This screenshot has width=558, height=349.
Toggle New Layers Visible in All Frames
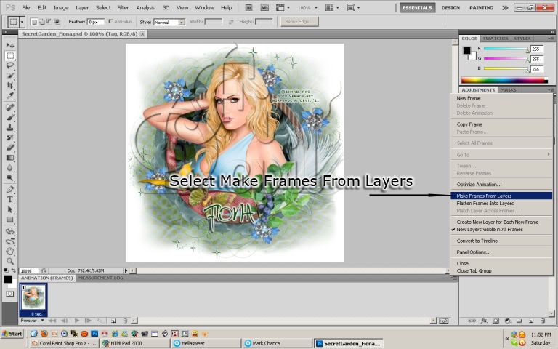pos(489,230)
